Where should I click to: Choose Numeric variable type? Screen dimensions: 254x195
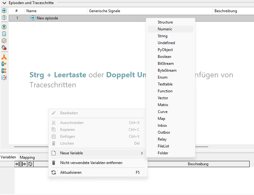(x=171, y=29)
